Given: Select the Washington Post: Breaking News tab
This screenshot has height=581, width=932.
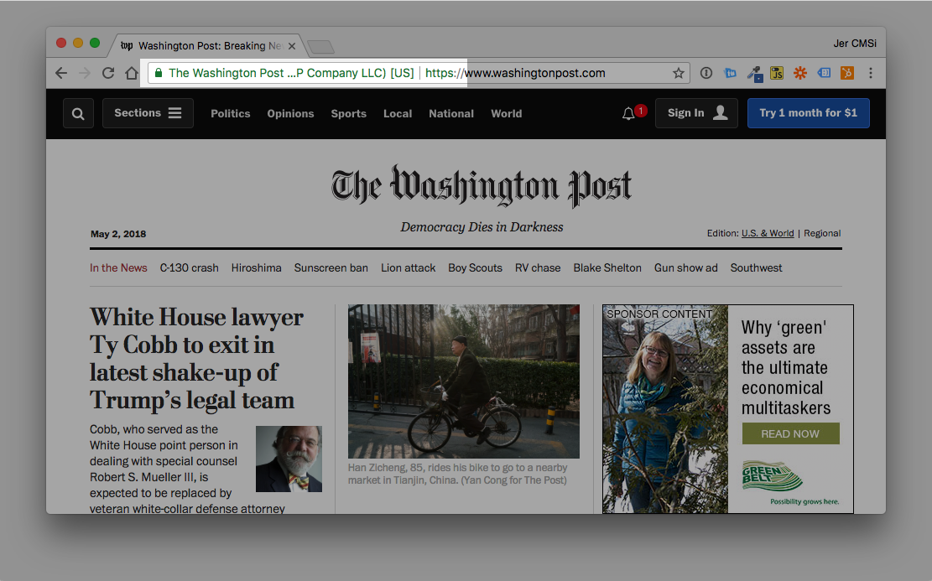Looking at the screenshot, I should click(208, 46).
